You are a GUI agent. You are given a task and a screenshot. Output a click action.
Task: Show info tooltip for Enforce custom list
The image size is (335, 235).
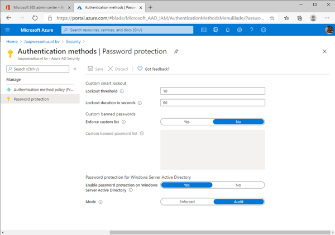click(x=123, y=122)
